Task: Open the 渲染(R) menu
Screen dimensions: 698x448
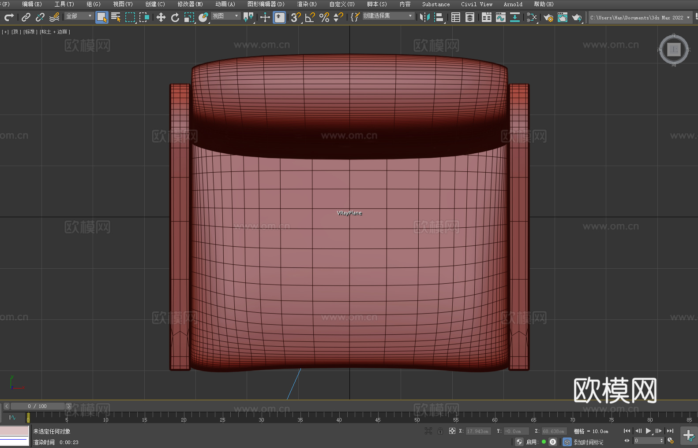Action: (307, 4)
